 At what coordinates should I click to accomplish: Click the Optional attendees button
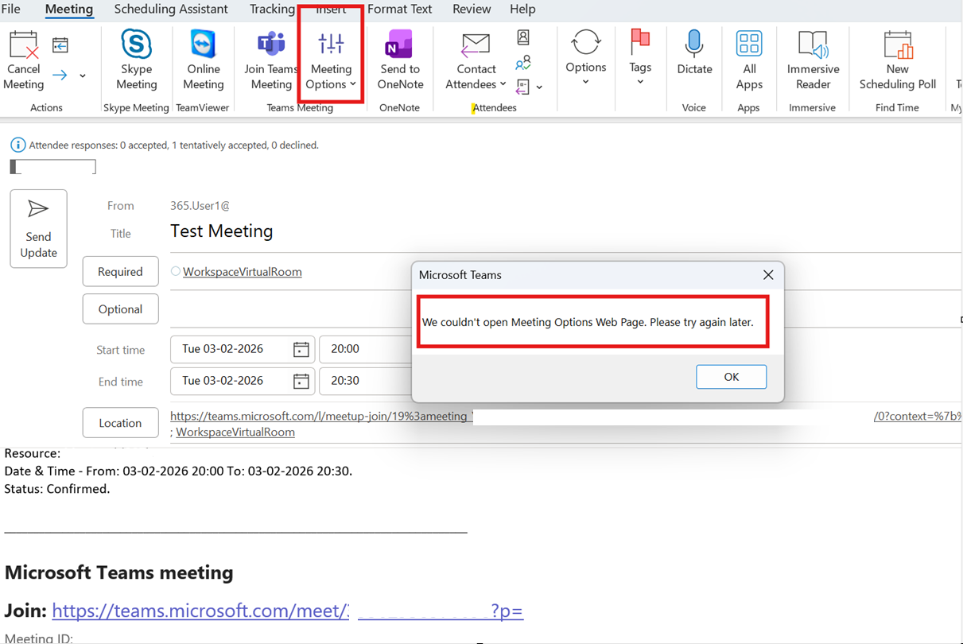click(120, 309)
